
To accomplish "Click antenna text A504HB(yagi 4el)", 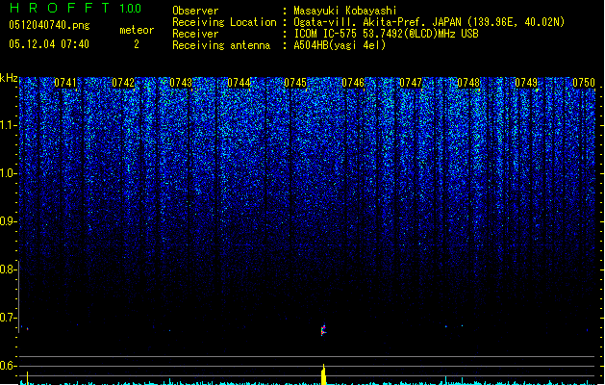I will 340,45.
